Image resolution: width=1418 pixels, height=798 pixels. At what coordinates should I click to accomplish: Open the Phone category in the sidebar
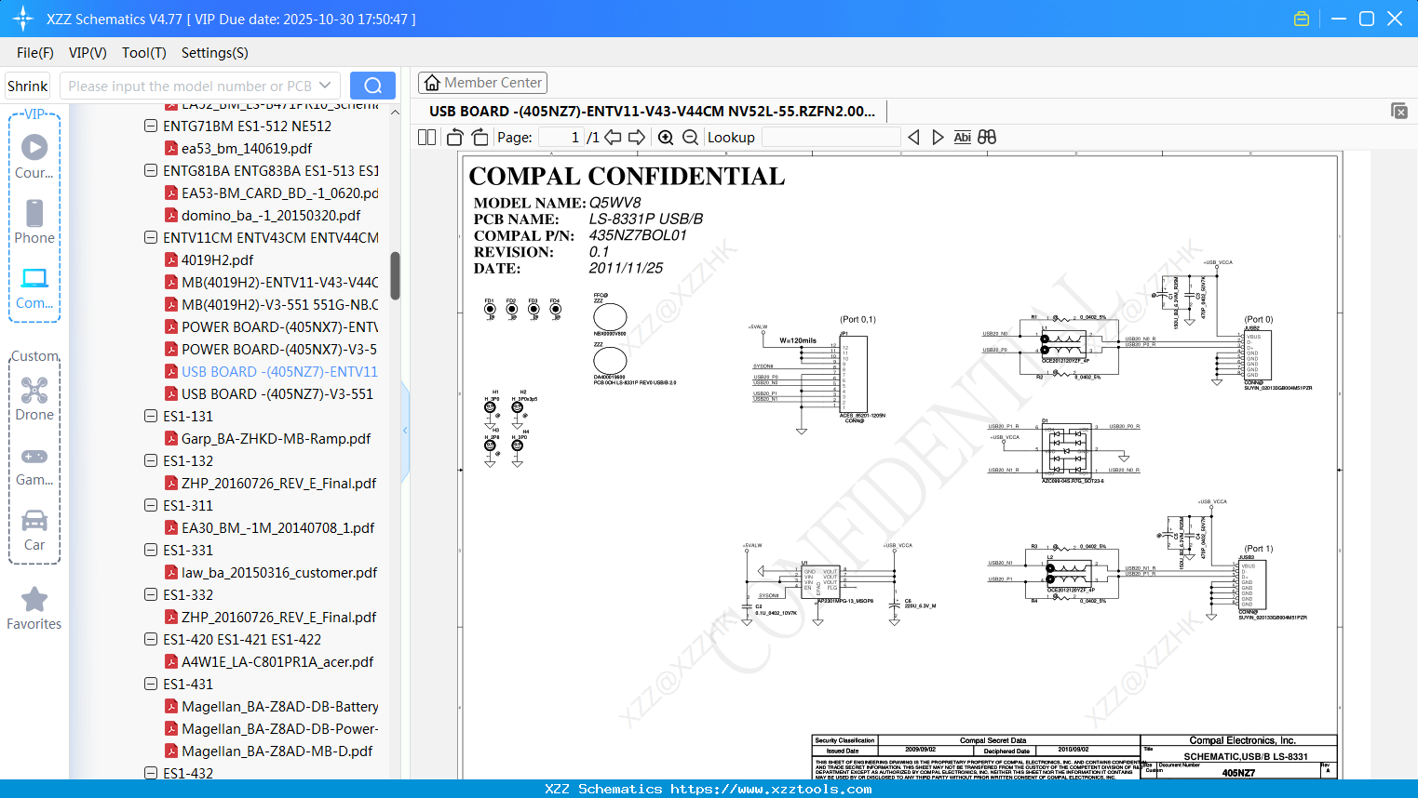point(34,221)
